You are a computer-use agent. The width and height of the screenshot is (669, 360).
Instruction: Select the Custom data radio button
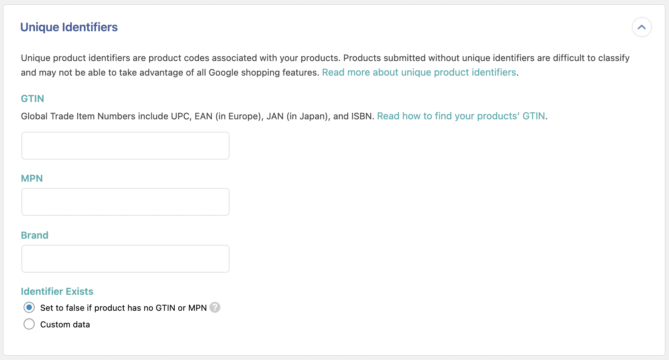point(29,324)
